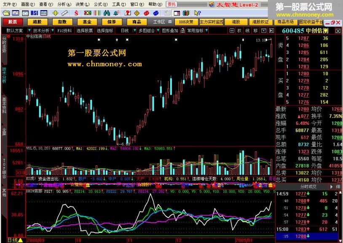The width and height of the screenshot is (343, 243).
Task: Expand the 多图组合 dropdown arrow
Action: point(158,30)
